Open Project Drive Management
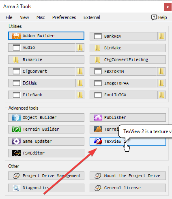 tap(46, 176)
